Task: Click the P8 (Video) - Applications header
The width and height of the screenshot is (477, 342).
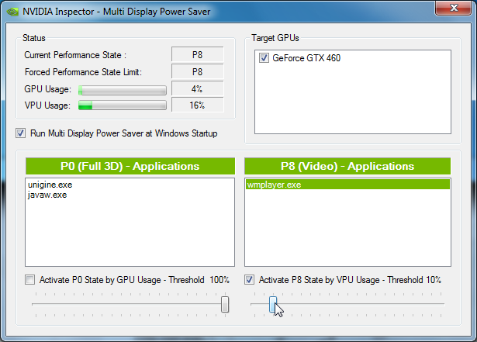Action: (347, 166)
